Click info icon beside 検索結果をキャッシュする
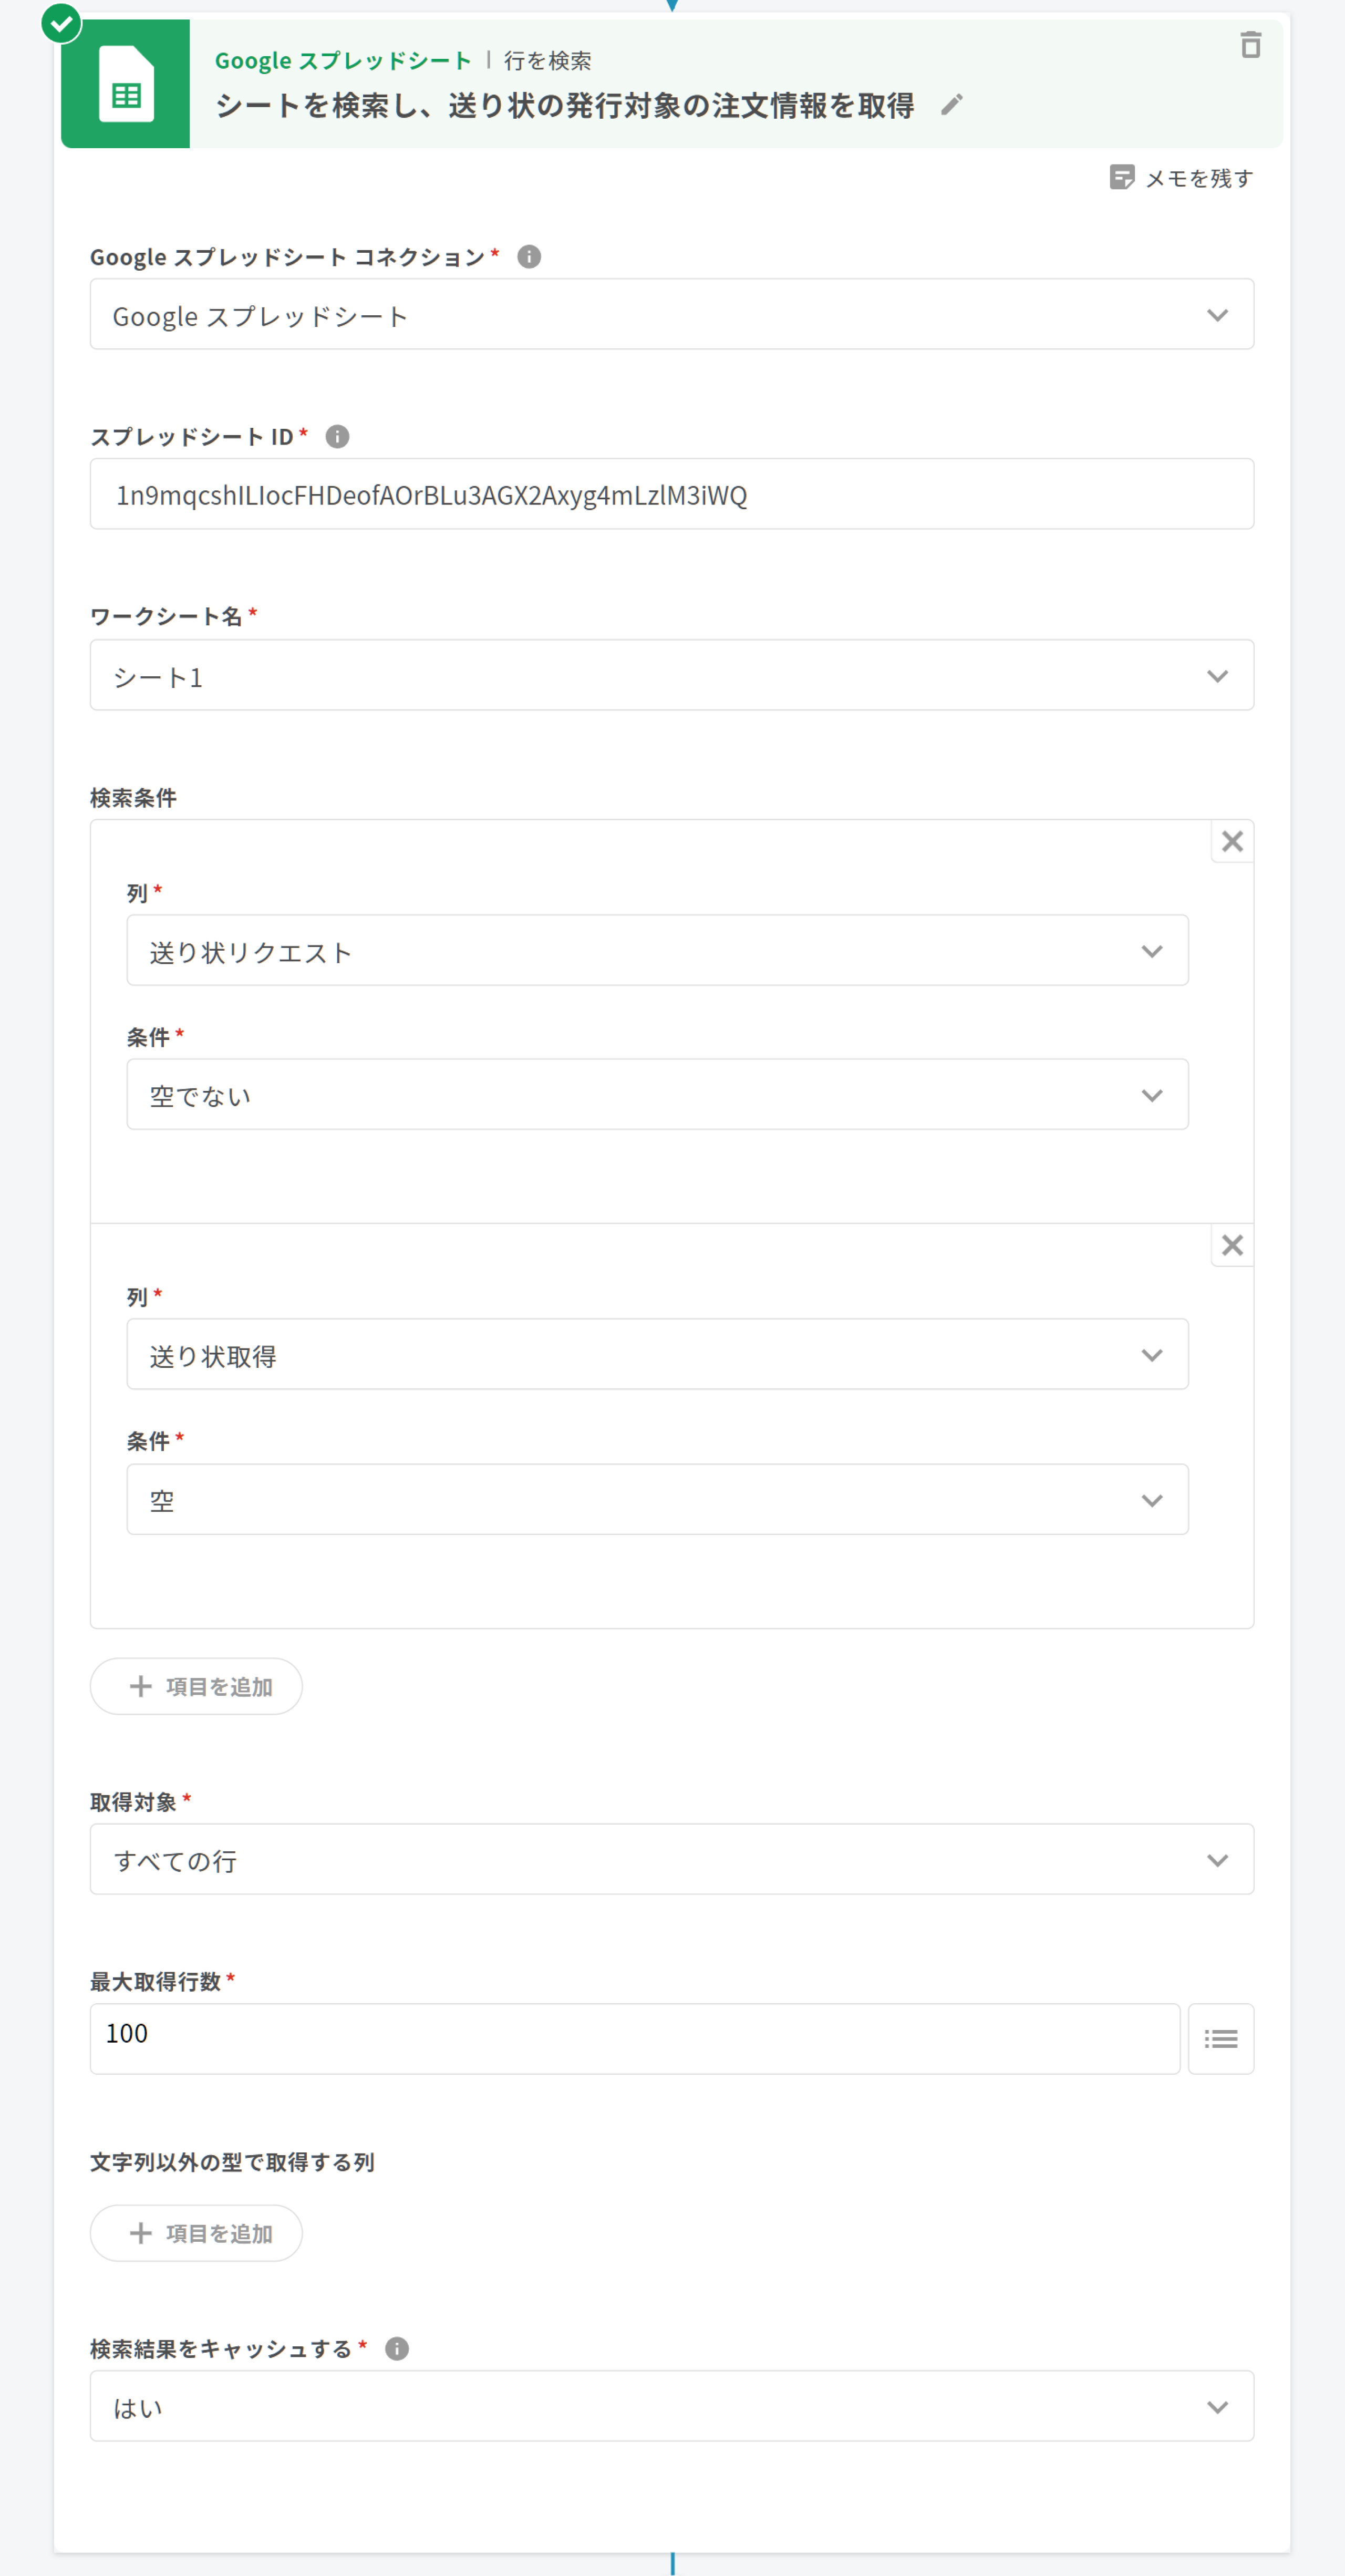 tap(397, 2348)
